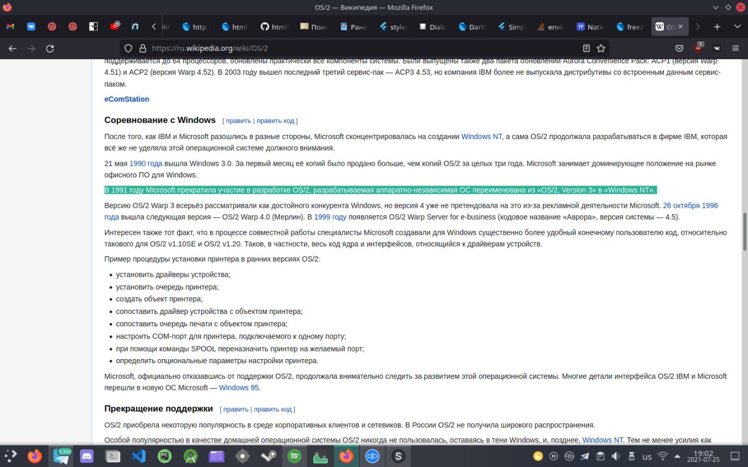Reload the current page
This screenshot has height=467, width=748.
[x=50, y=48]
